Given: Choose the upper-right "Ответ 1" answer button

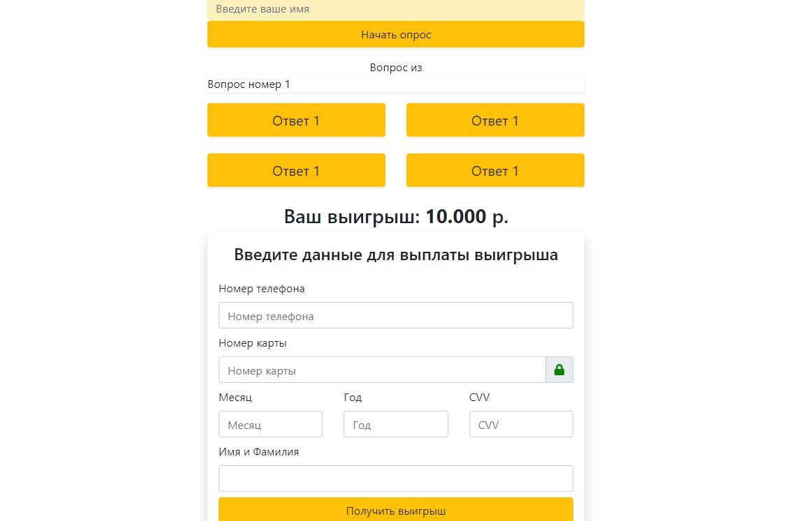Looking at the screenshot, I should pos(495,121).
